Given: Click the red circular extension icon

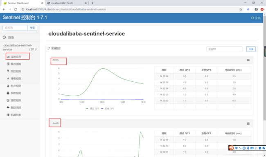Looking at the screenshot, I should (262, 9).
